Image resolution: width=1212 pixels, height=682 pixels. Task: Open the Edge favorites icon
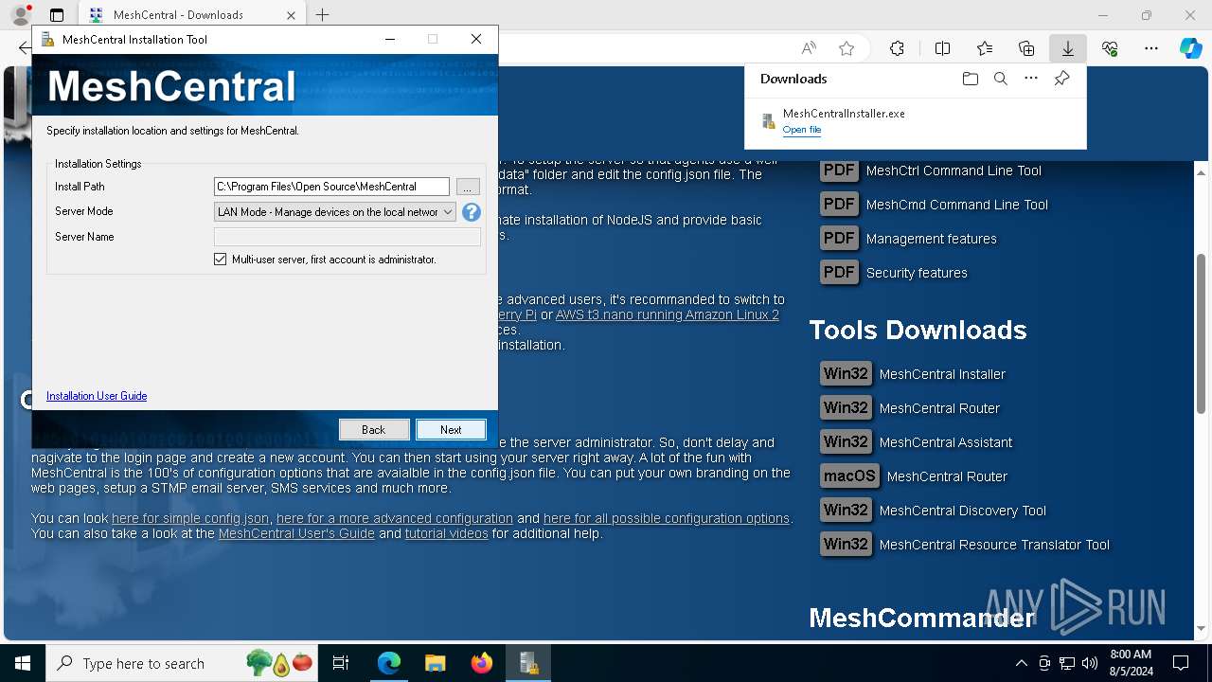(985, 48)
